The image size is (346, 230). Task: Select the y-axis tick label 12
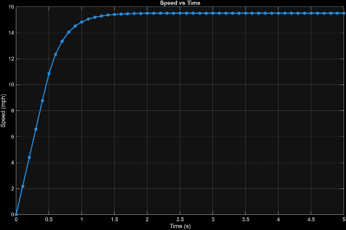pos(11,59)
